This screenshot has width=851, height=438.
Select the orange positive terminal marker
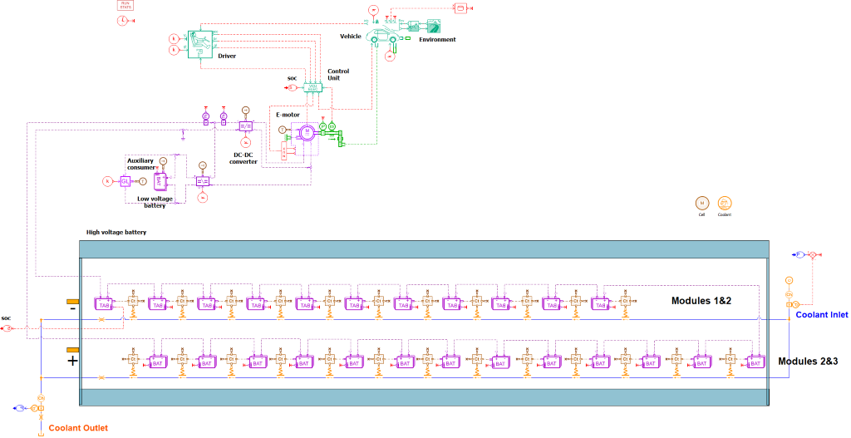(73, 350)
